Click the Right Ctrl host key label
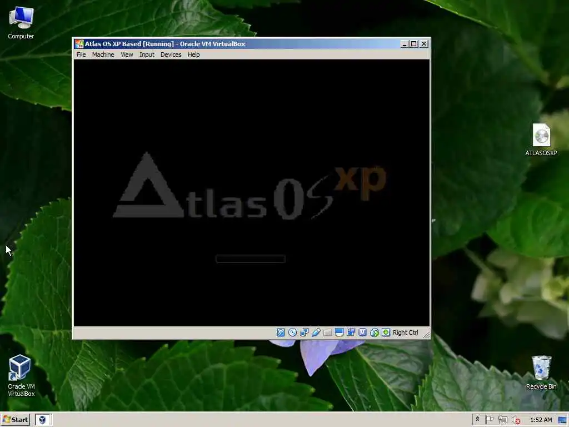Viewport: 569px width, 427px height. pyautogui.click(x=405, y=332)
